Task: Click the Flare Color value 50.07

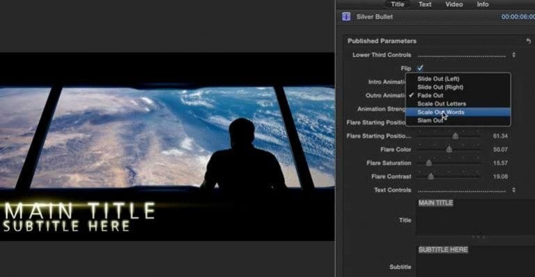Action: pos(500,149)
